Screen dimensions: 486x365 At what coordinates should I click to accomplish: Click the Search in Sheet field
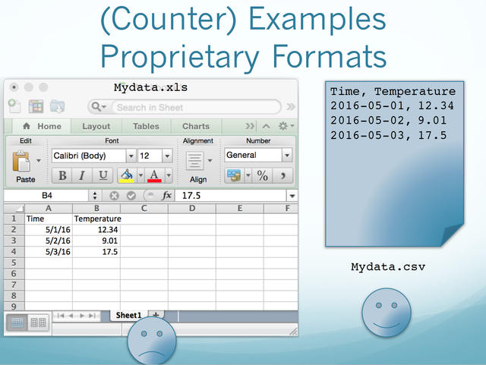pyautogui.click(x=196, y=108)
